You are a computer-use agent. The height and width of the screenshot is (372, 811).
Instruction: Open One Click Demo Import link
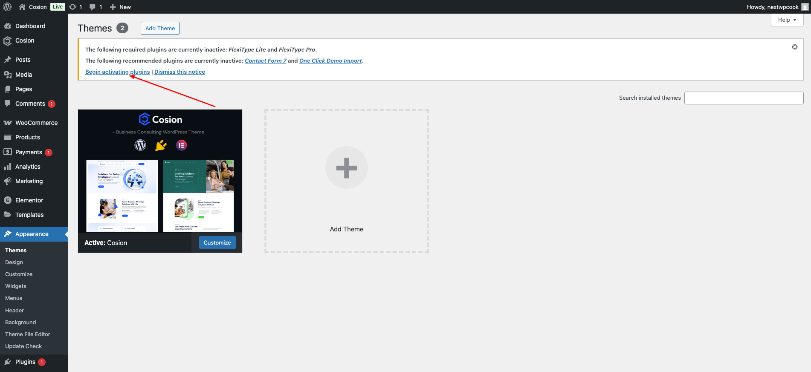[330, 61]
